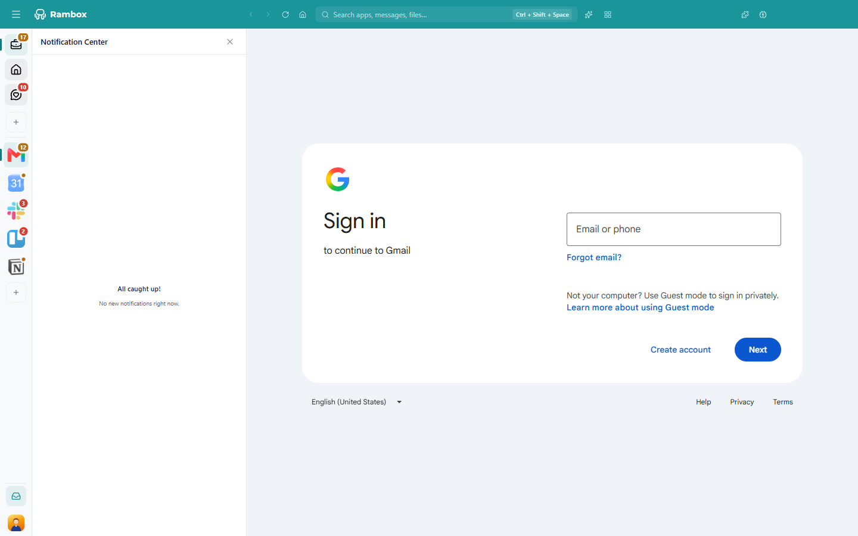Viewport: 858px width, 536px height.
Task: Open the Terms link
Action: click(783, 402)
